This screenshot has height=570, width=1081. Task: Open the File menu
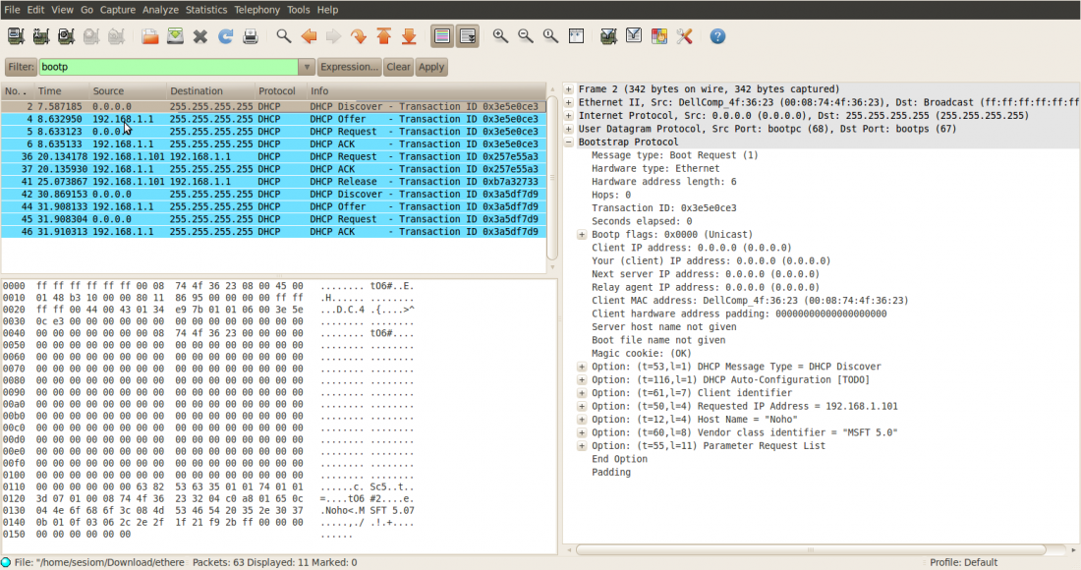click(x=12, y=10)
